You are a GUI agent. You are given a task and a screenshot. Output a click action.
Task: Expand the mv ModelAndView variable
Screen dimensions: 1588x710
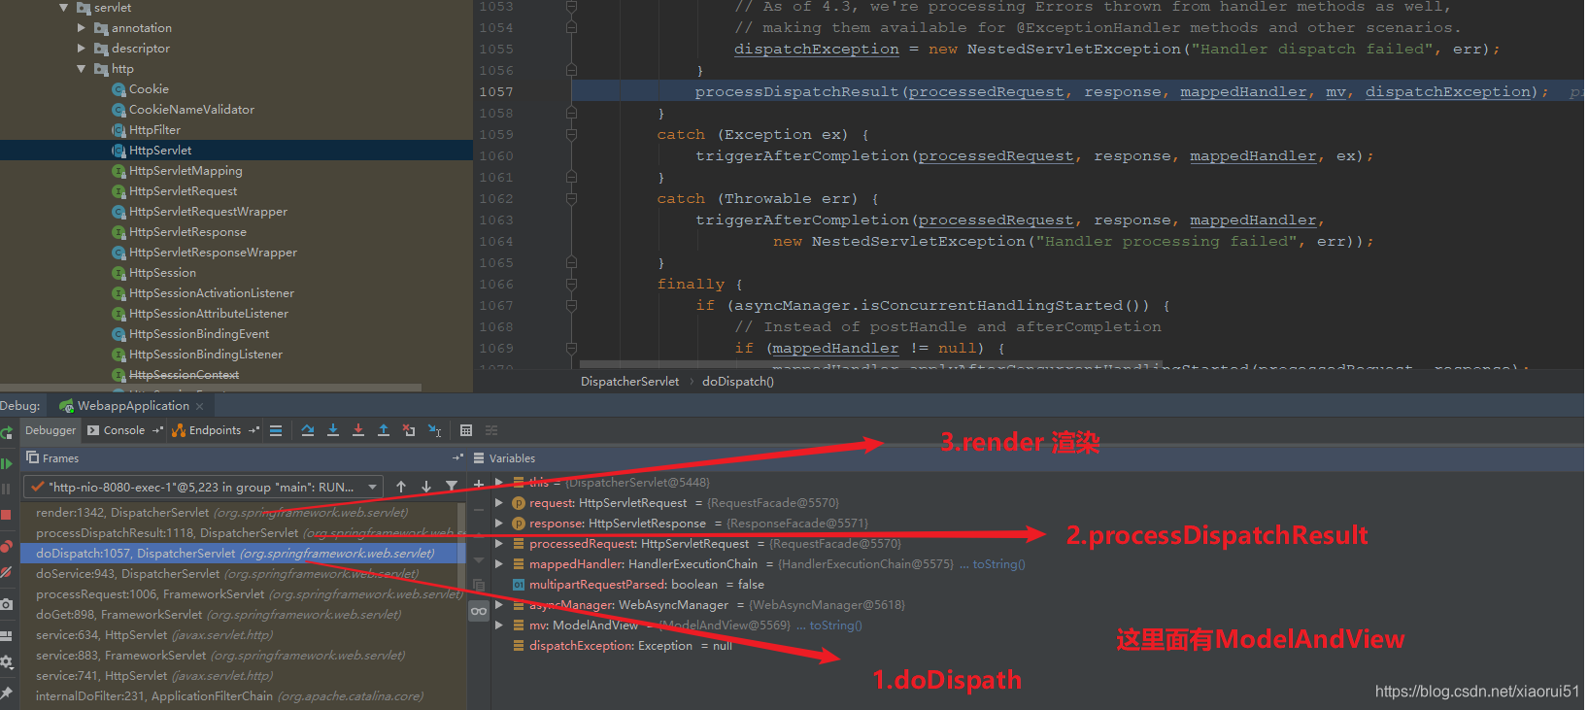click(x=499, y=625)
